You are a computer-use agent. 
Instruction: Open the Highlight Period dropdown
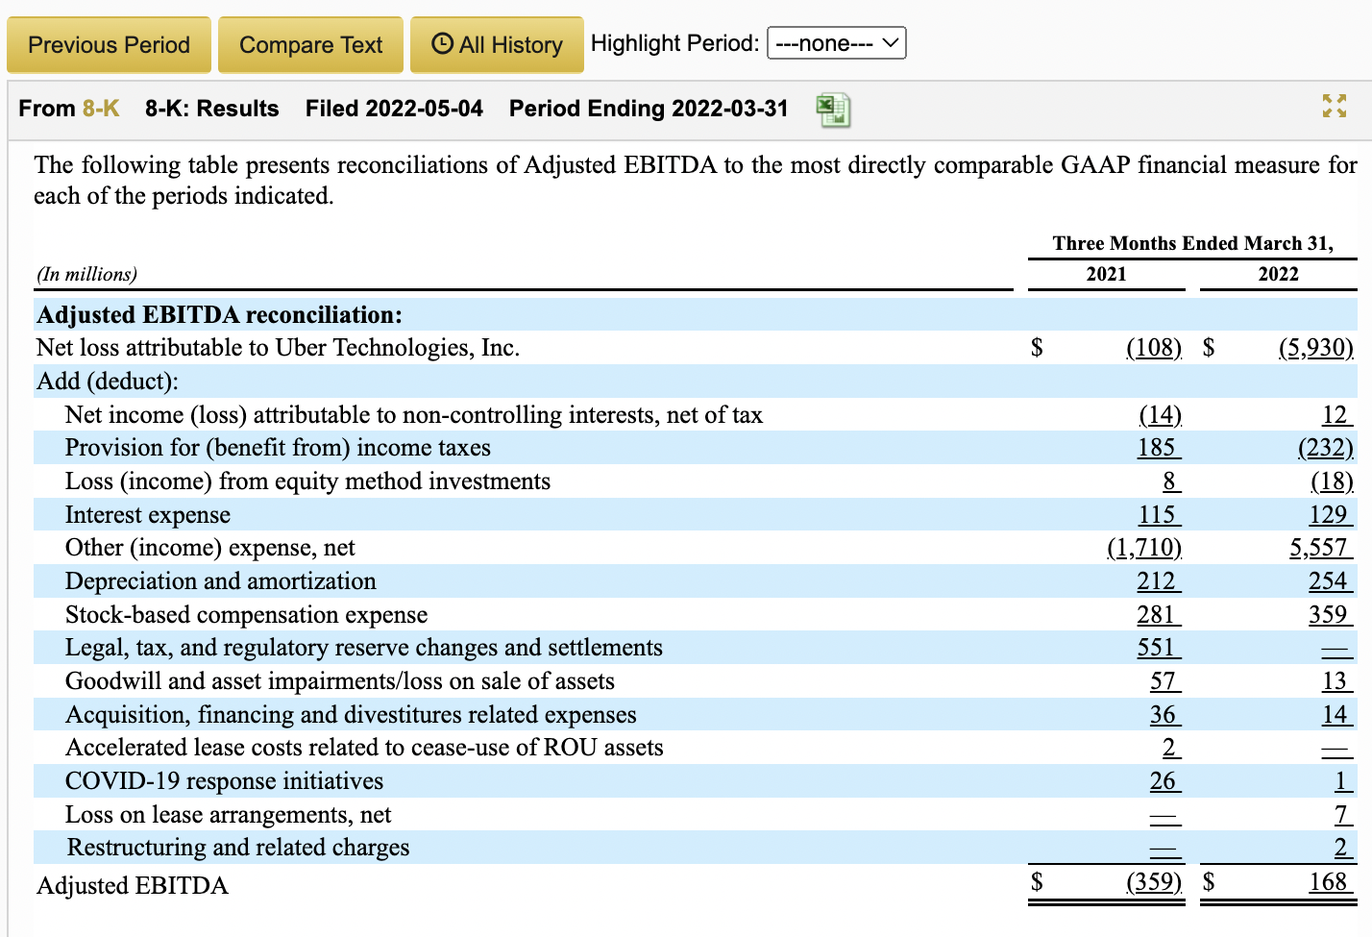[x=836, y=43]
